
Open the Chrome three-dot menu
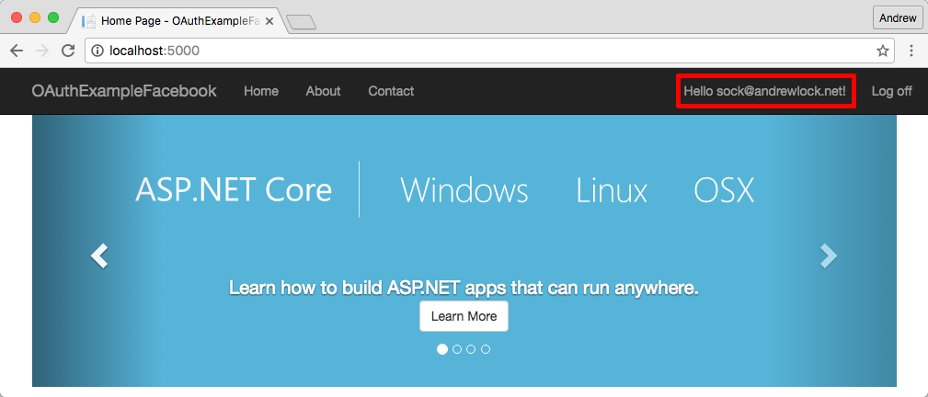(911, 51)
